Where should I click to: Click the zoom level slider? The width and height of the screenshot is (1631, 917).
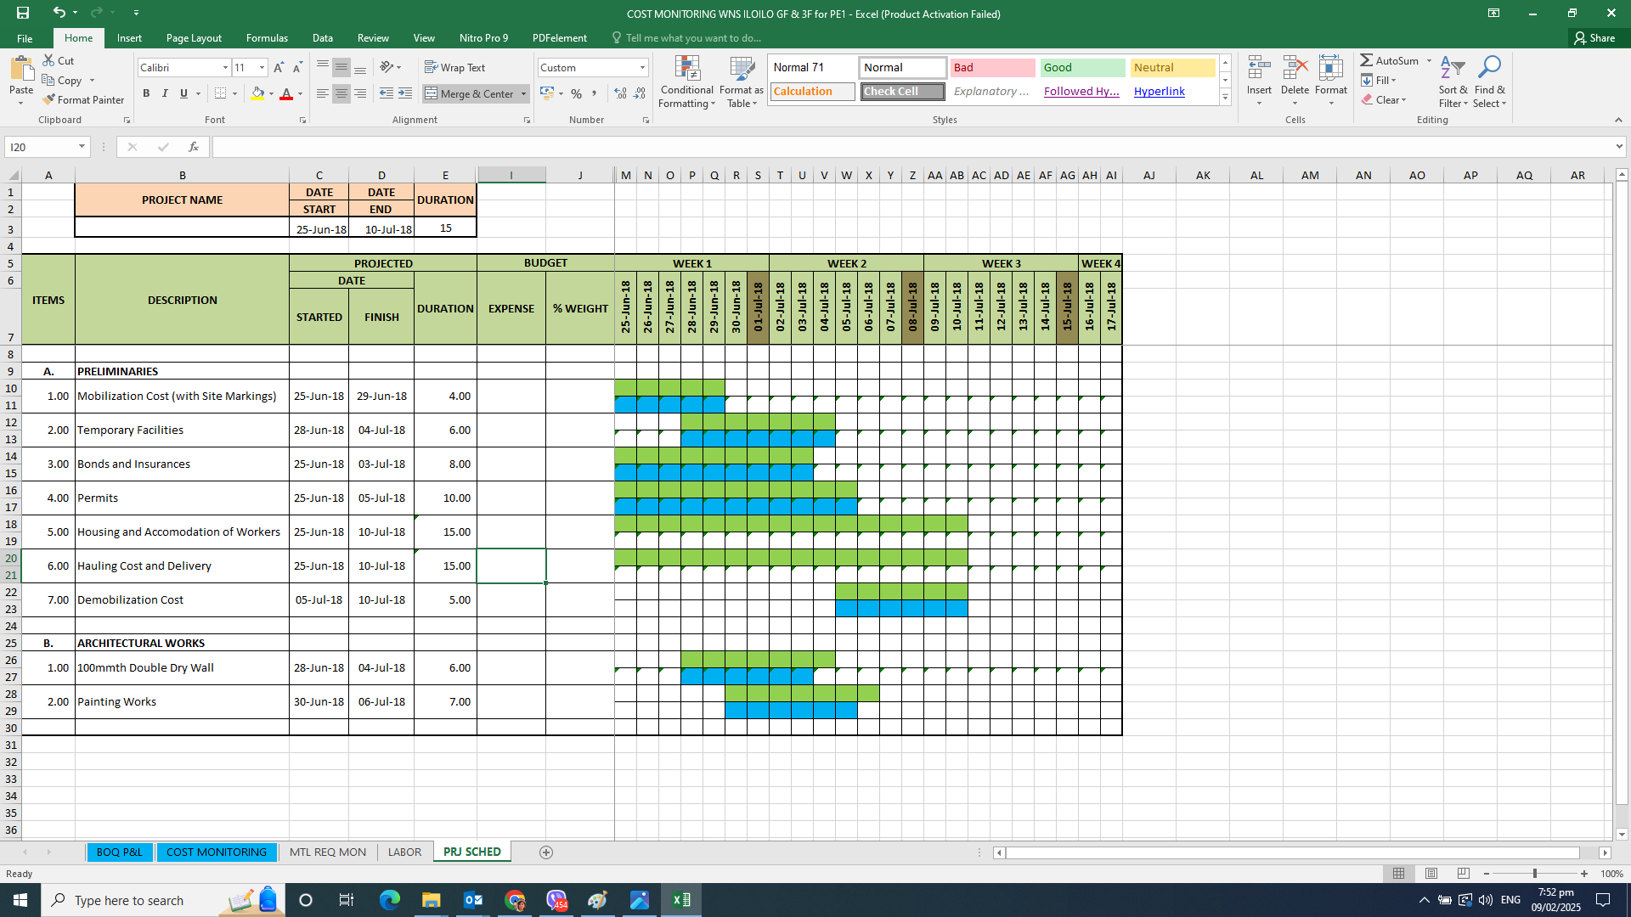click(1534, 874)
